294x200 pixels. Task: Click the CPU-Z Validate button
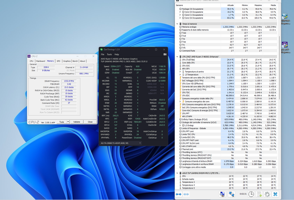tap(77, 122)
